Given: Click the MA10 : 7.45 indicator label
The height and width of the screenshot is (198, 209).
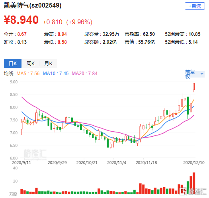Looking at the screenshot, I should tap(56, 74).
